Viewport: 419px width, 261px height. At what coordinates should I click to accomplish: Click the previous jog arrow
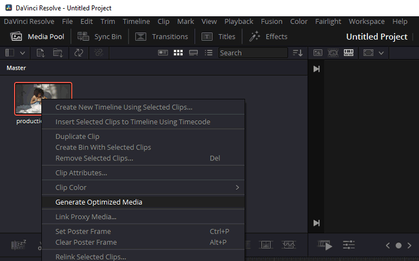pos(388,245)
